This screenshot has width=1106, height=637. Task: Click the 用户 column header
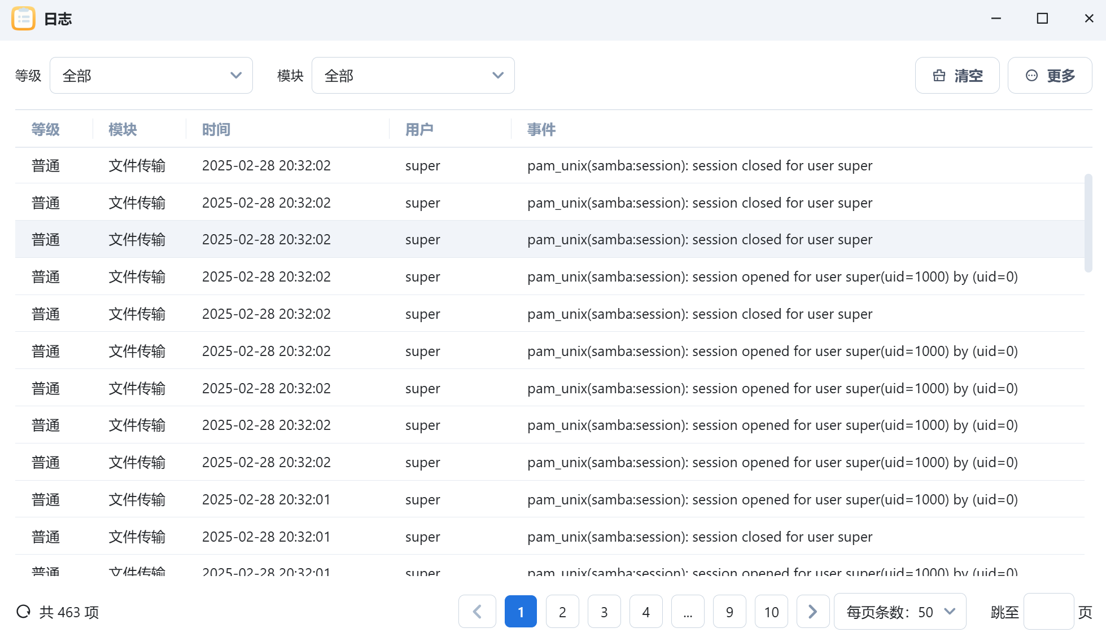pos(419,129)
